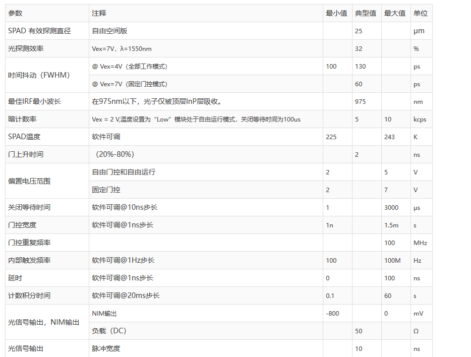Select the 自由门控和自由运行 note cell

(124, 172)
